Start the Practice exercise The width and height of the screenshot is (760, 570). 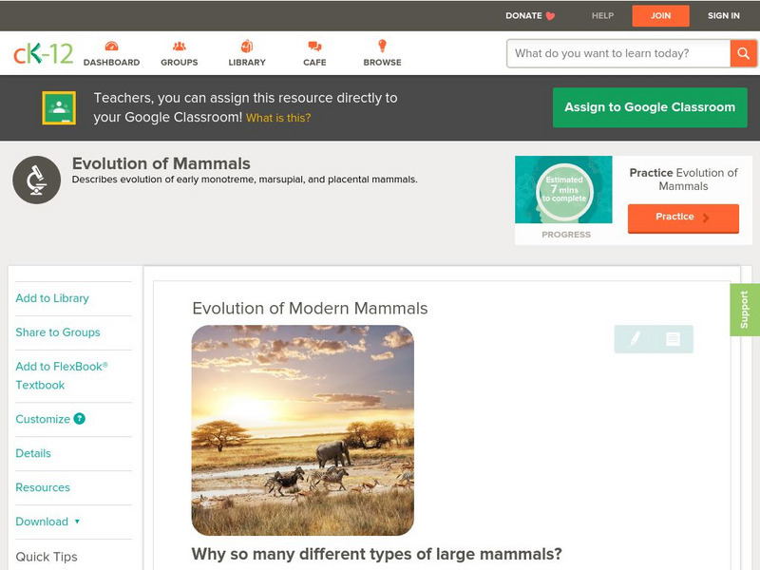682,217
